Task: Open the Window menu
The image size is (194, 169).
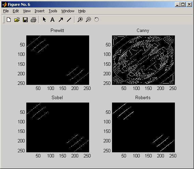Action: tap(68, 11)
